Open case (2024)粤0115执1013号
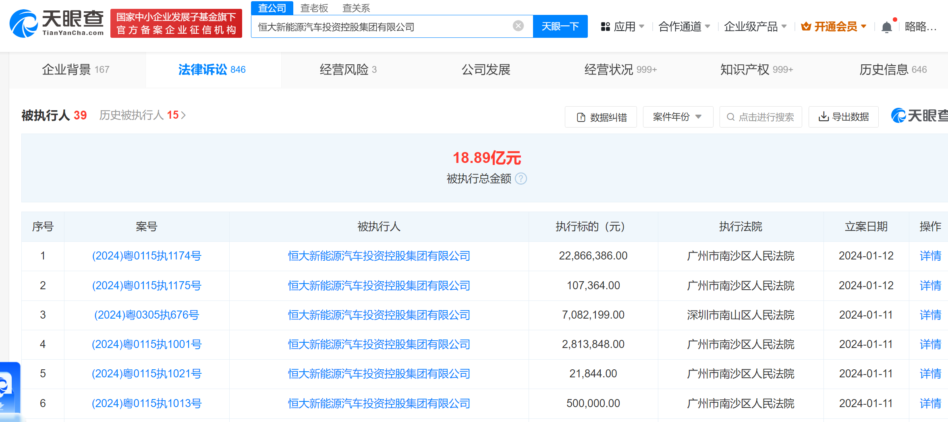 point(147,403)
